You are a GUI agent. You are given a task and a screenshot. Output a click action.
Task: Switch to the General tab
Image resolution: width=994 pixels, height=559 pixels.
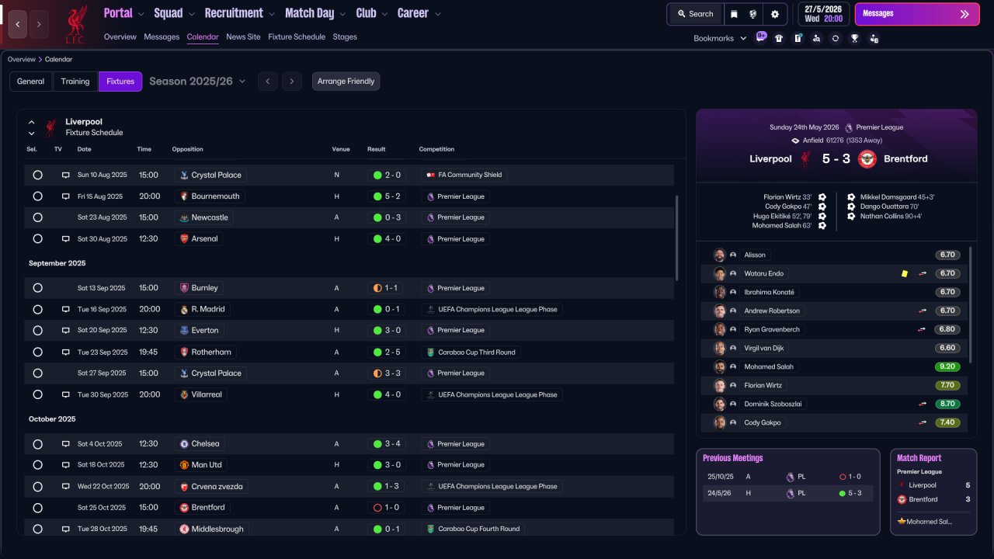31,82
